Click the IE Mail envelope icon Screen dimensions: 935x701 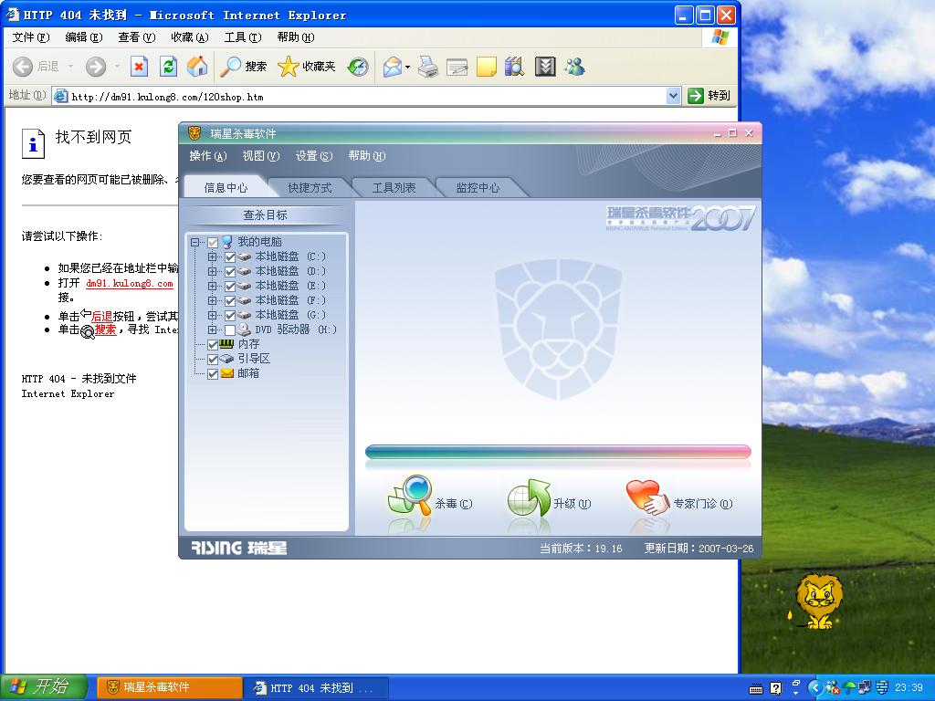tap(393, 66)
